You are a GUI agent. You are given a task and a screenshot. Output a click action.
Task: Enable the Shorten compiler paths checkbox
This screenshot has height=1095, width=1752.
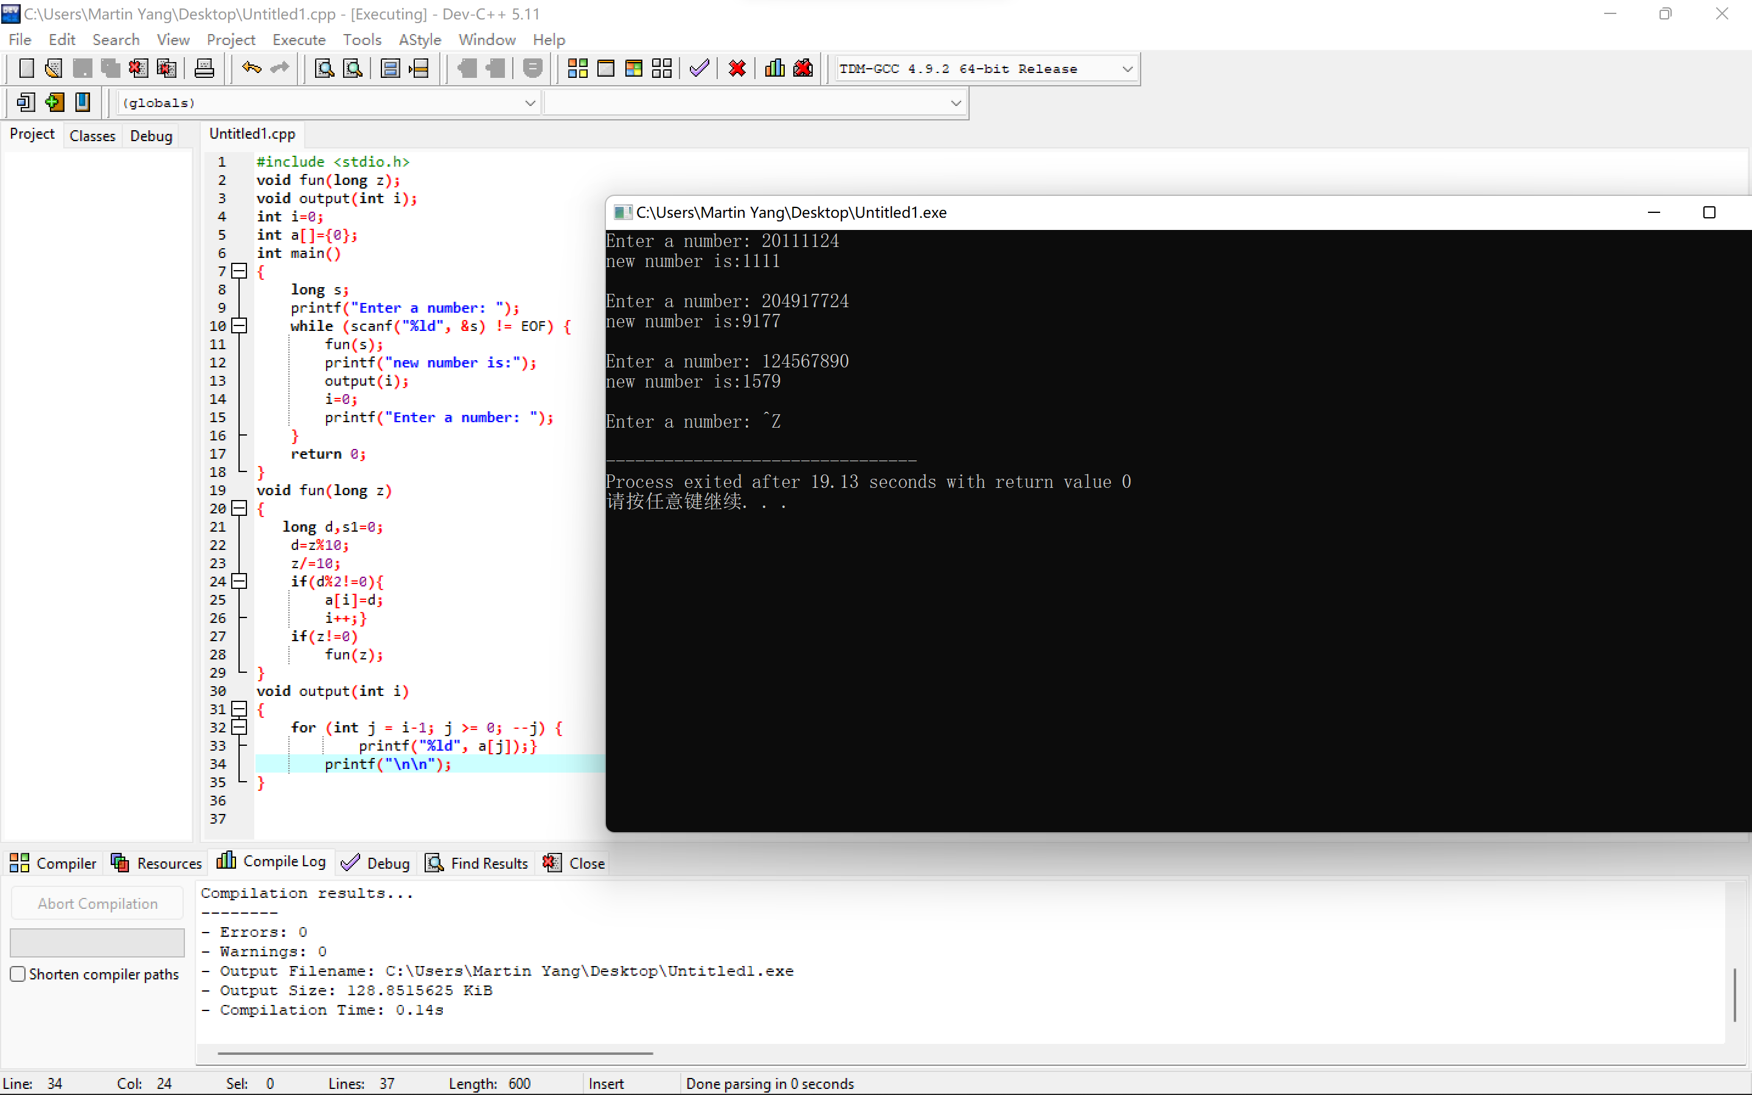(x=18, y=974)
